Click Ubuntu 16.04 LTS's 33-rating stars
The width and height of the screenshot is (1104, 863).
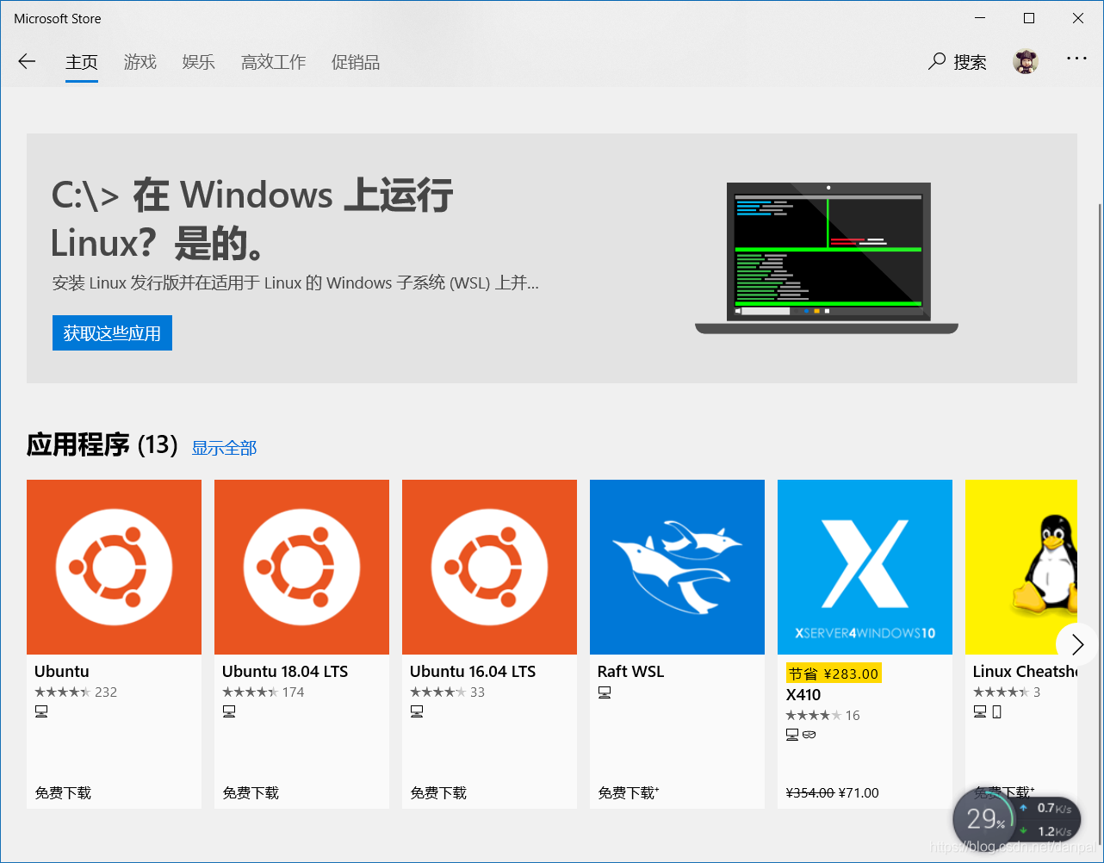click(x=437, y=692)
